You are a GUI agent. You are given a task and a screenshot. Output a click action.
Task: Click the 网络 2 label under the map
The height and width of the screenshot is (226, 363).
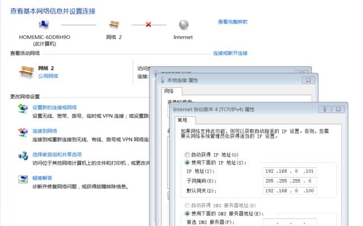[114, 37]
